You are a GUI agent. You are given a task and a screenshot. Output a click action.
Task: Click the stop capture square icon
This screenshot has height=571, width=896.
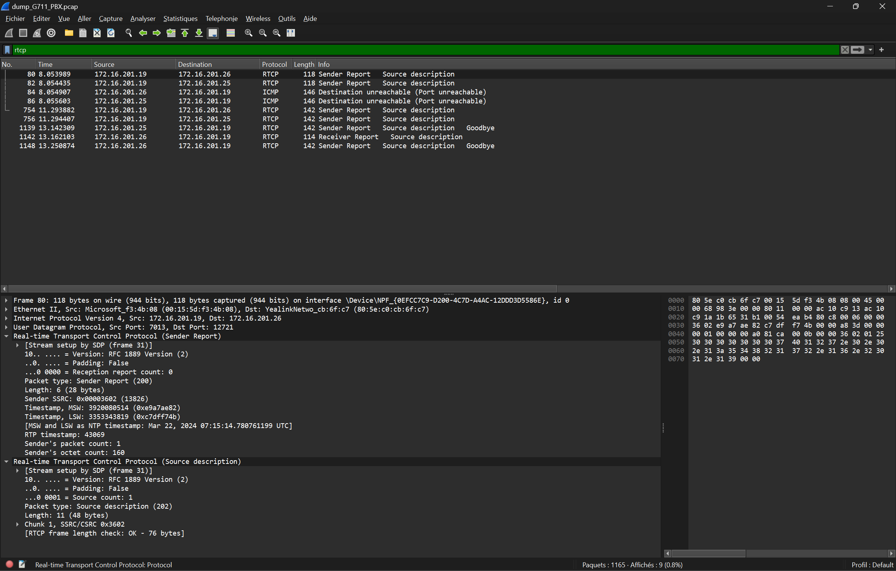click(x=23, y=33)
